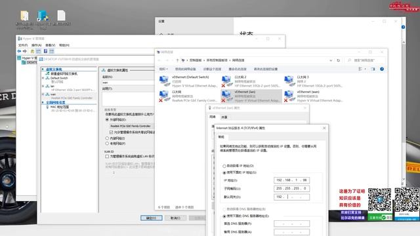Click the folder-up icon in Hyper-V Manager toolbar
420x236 pixels.
32,51
